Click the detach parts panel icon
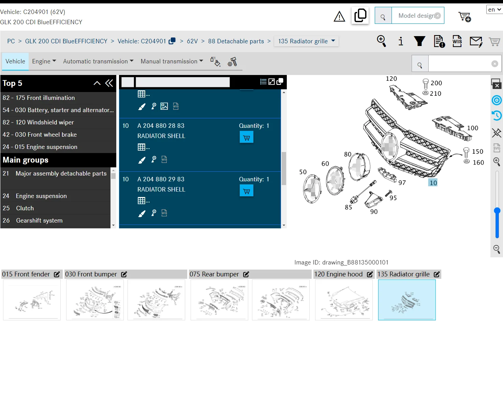This screenshot has width=503, height=410. coord(280,81)
